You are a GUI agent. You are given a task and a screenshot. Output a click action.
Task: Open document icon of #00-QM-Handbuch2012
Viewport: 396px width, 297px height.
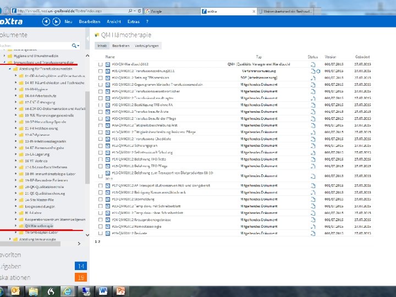pyautogui.click(x=108, y=64)
